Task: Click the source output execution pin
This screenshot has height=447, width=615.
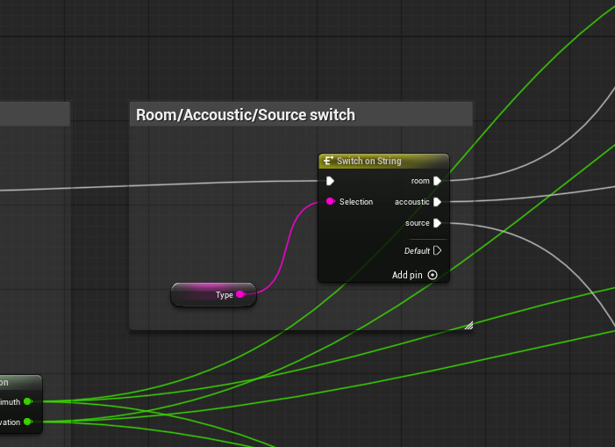Action: coord(437,223)
